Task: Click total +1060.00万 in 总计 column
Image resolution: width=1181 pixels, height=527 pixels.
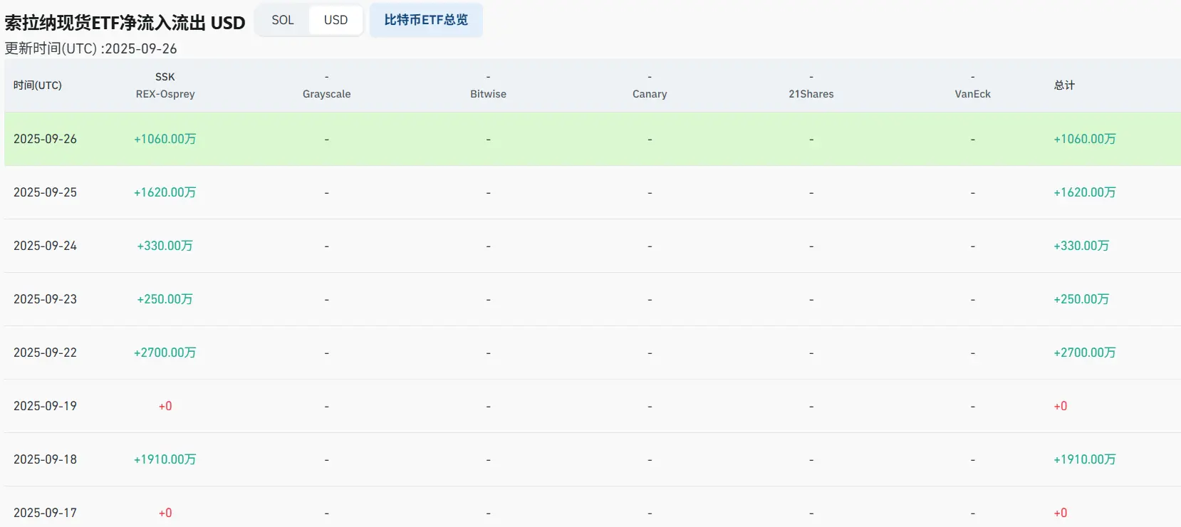Action: 1085,139
